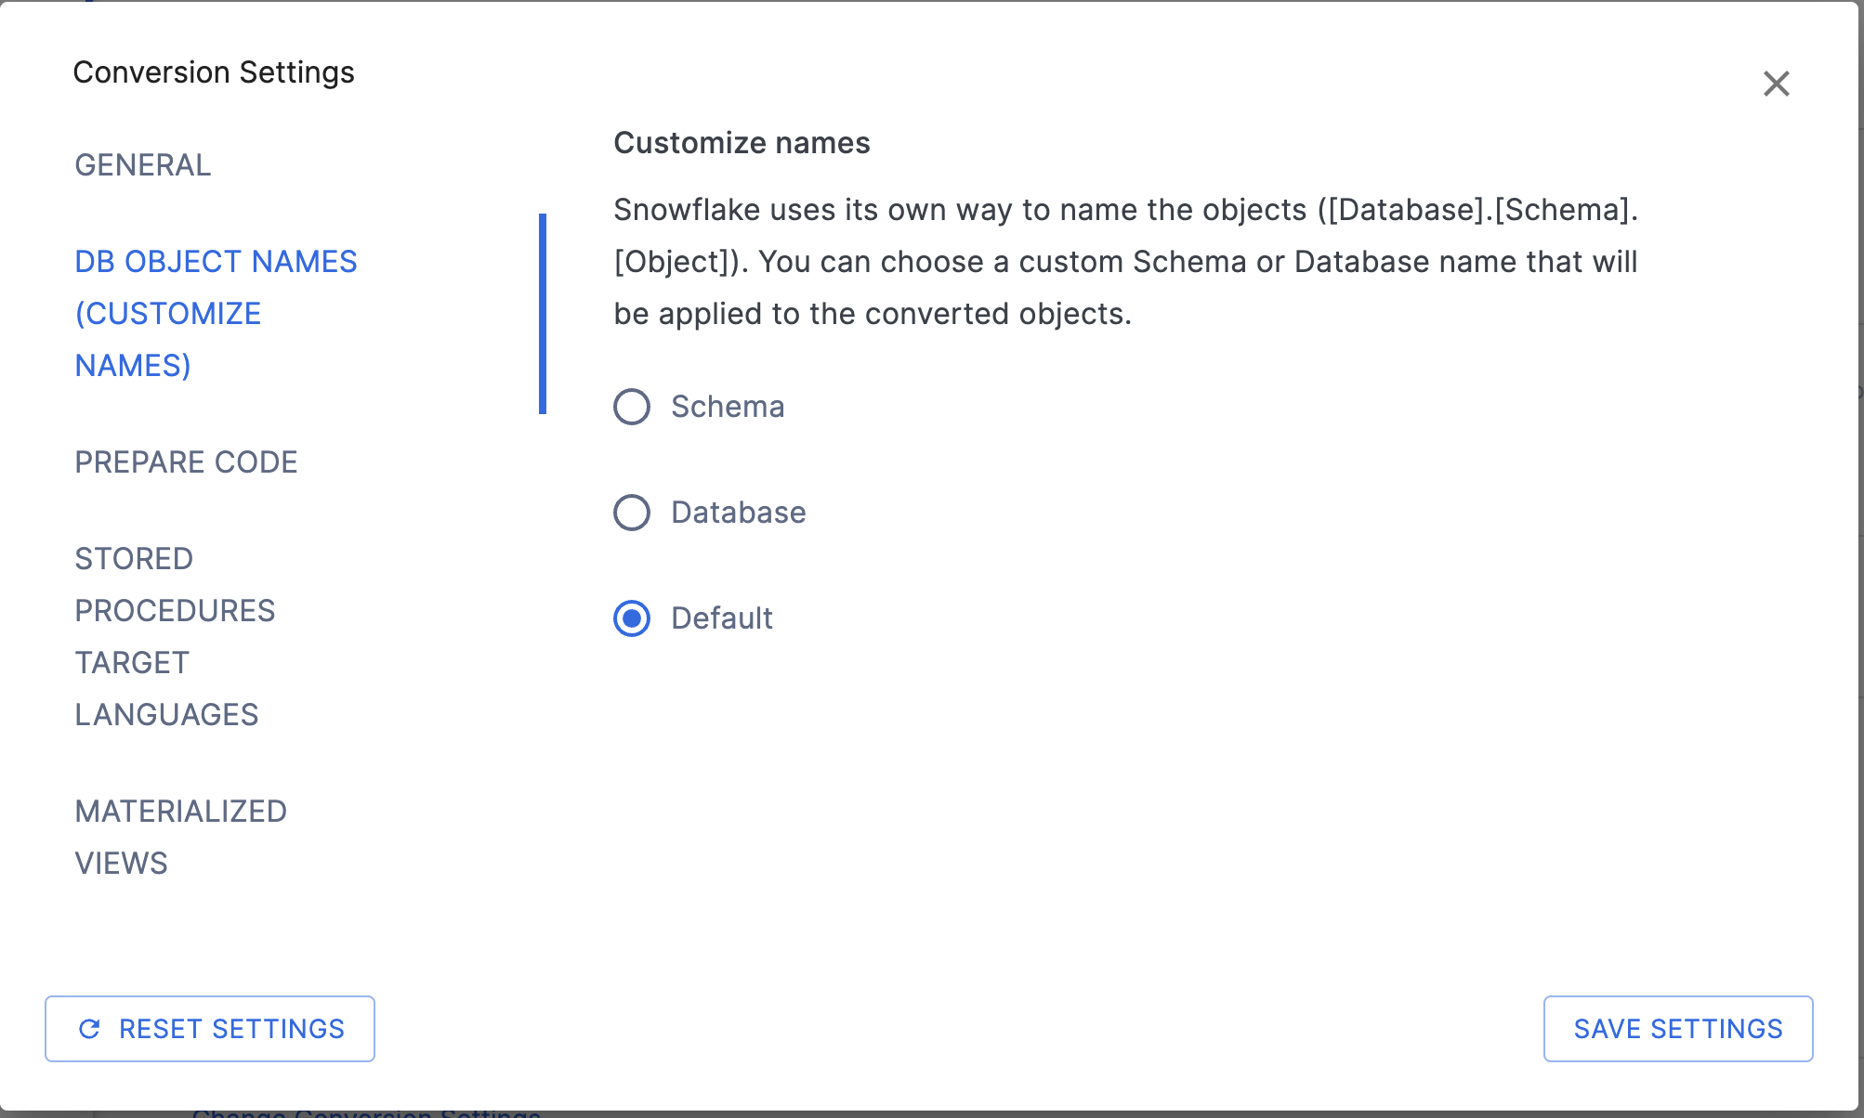Open the MATERIALIZED VIEWS section

[x=180, y=837]
